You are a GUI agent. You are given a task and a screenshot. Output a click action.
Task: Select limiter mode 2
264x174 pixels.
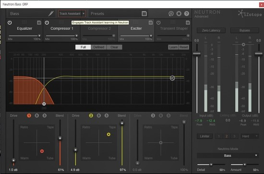(x=227, y=136)
